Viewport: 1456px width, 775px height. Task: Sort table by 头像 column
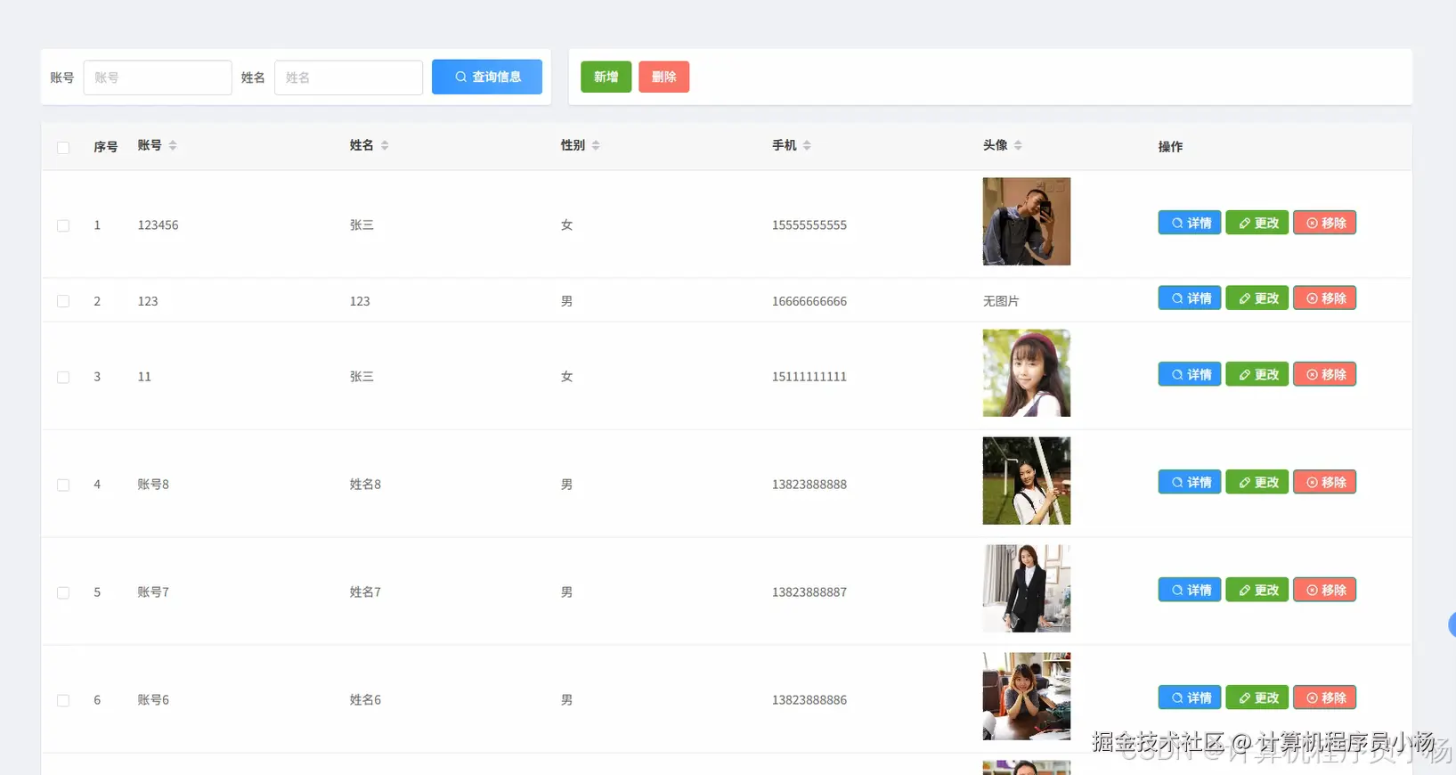point(1018,145)
